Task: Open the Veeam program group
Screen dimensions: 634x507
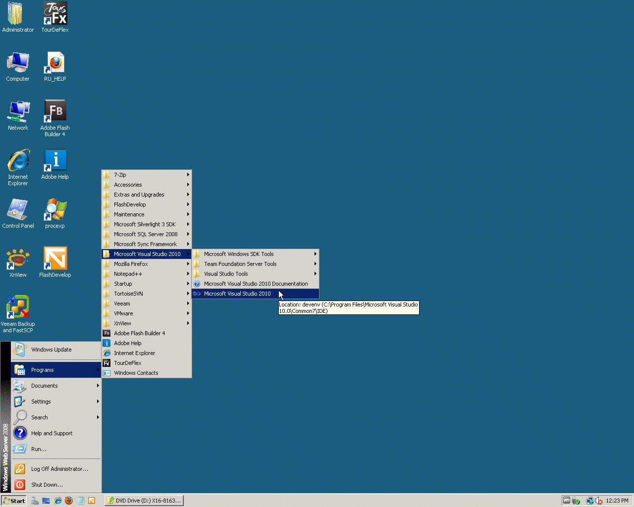Action: (147, 304)
